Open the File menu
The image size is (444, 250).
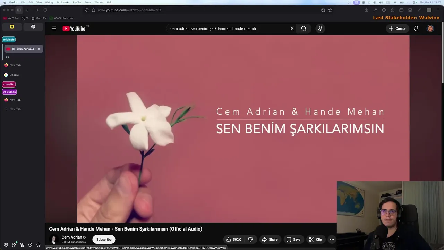click(23, 2)
